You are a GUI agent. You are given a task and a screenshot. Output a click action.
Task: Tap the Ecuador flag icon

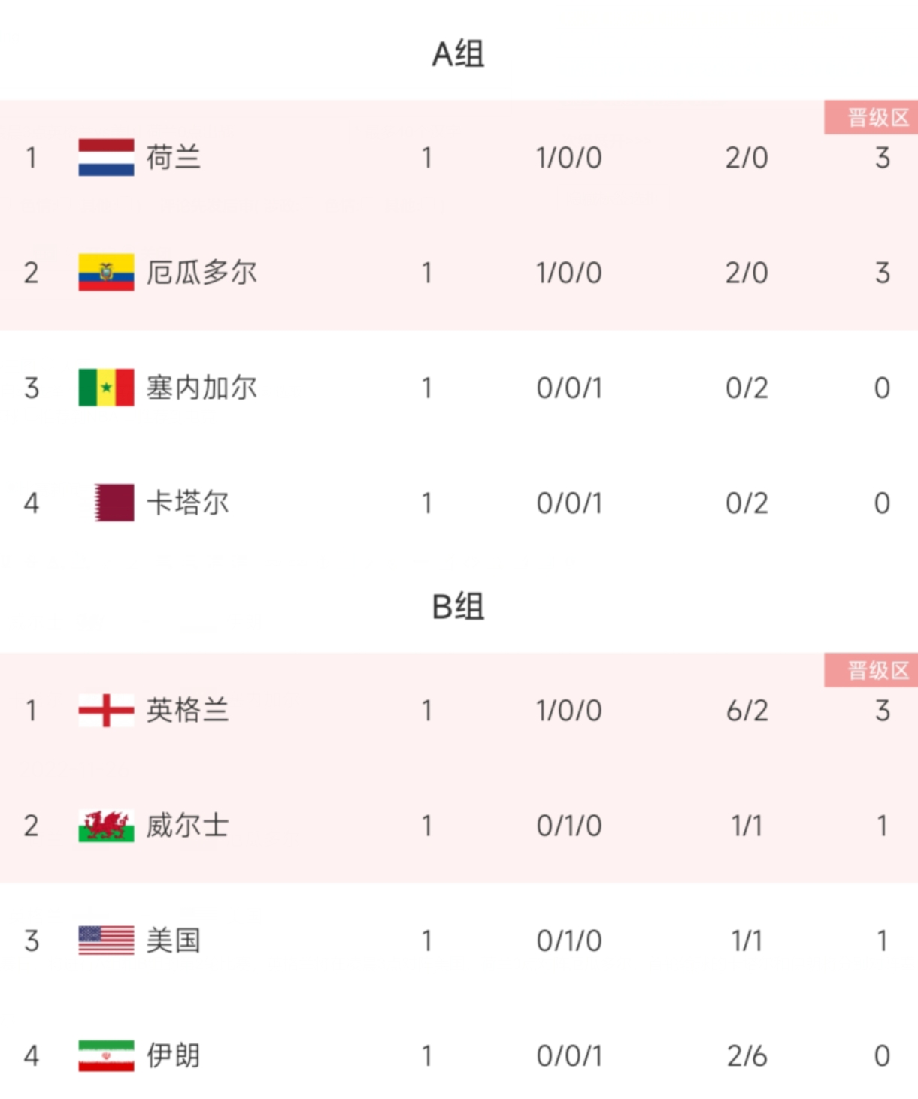click(x=106, y=273)
